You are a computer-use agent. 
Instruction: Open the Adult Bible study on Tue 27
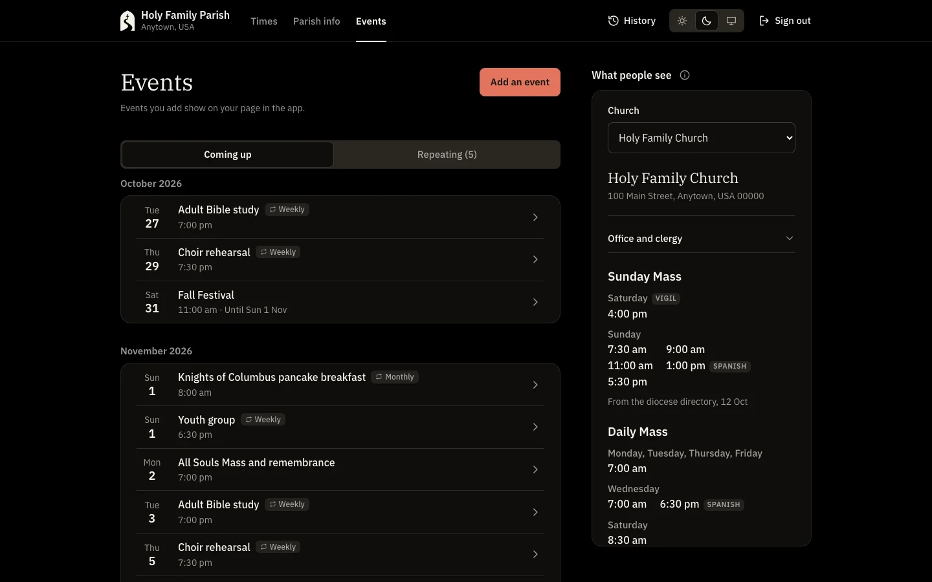pos(340,217)
